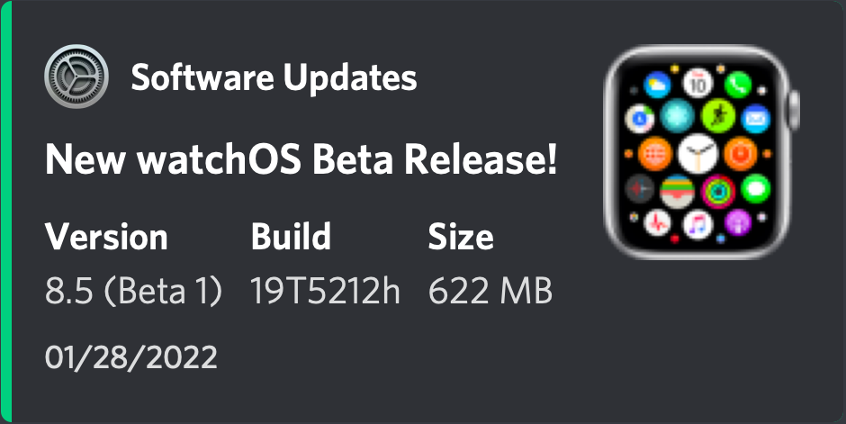The height and width of the screenshot is (424, 846).
Task: Click the Software Updates author name
Action: point(274,78)
